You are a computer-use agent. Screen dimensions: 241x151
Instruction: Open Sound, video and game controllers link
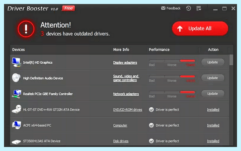click(126, 78)
